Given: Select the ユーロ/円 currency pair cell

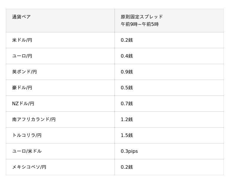Looking at the screenshot, I should [x=22, y=56].
